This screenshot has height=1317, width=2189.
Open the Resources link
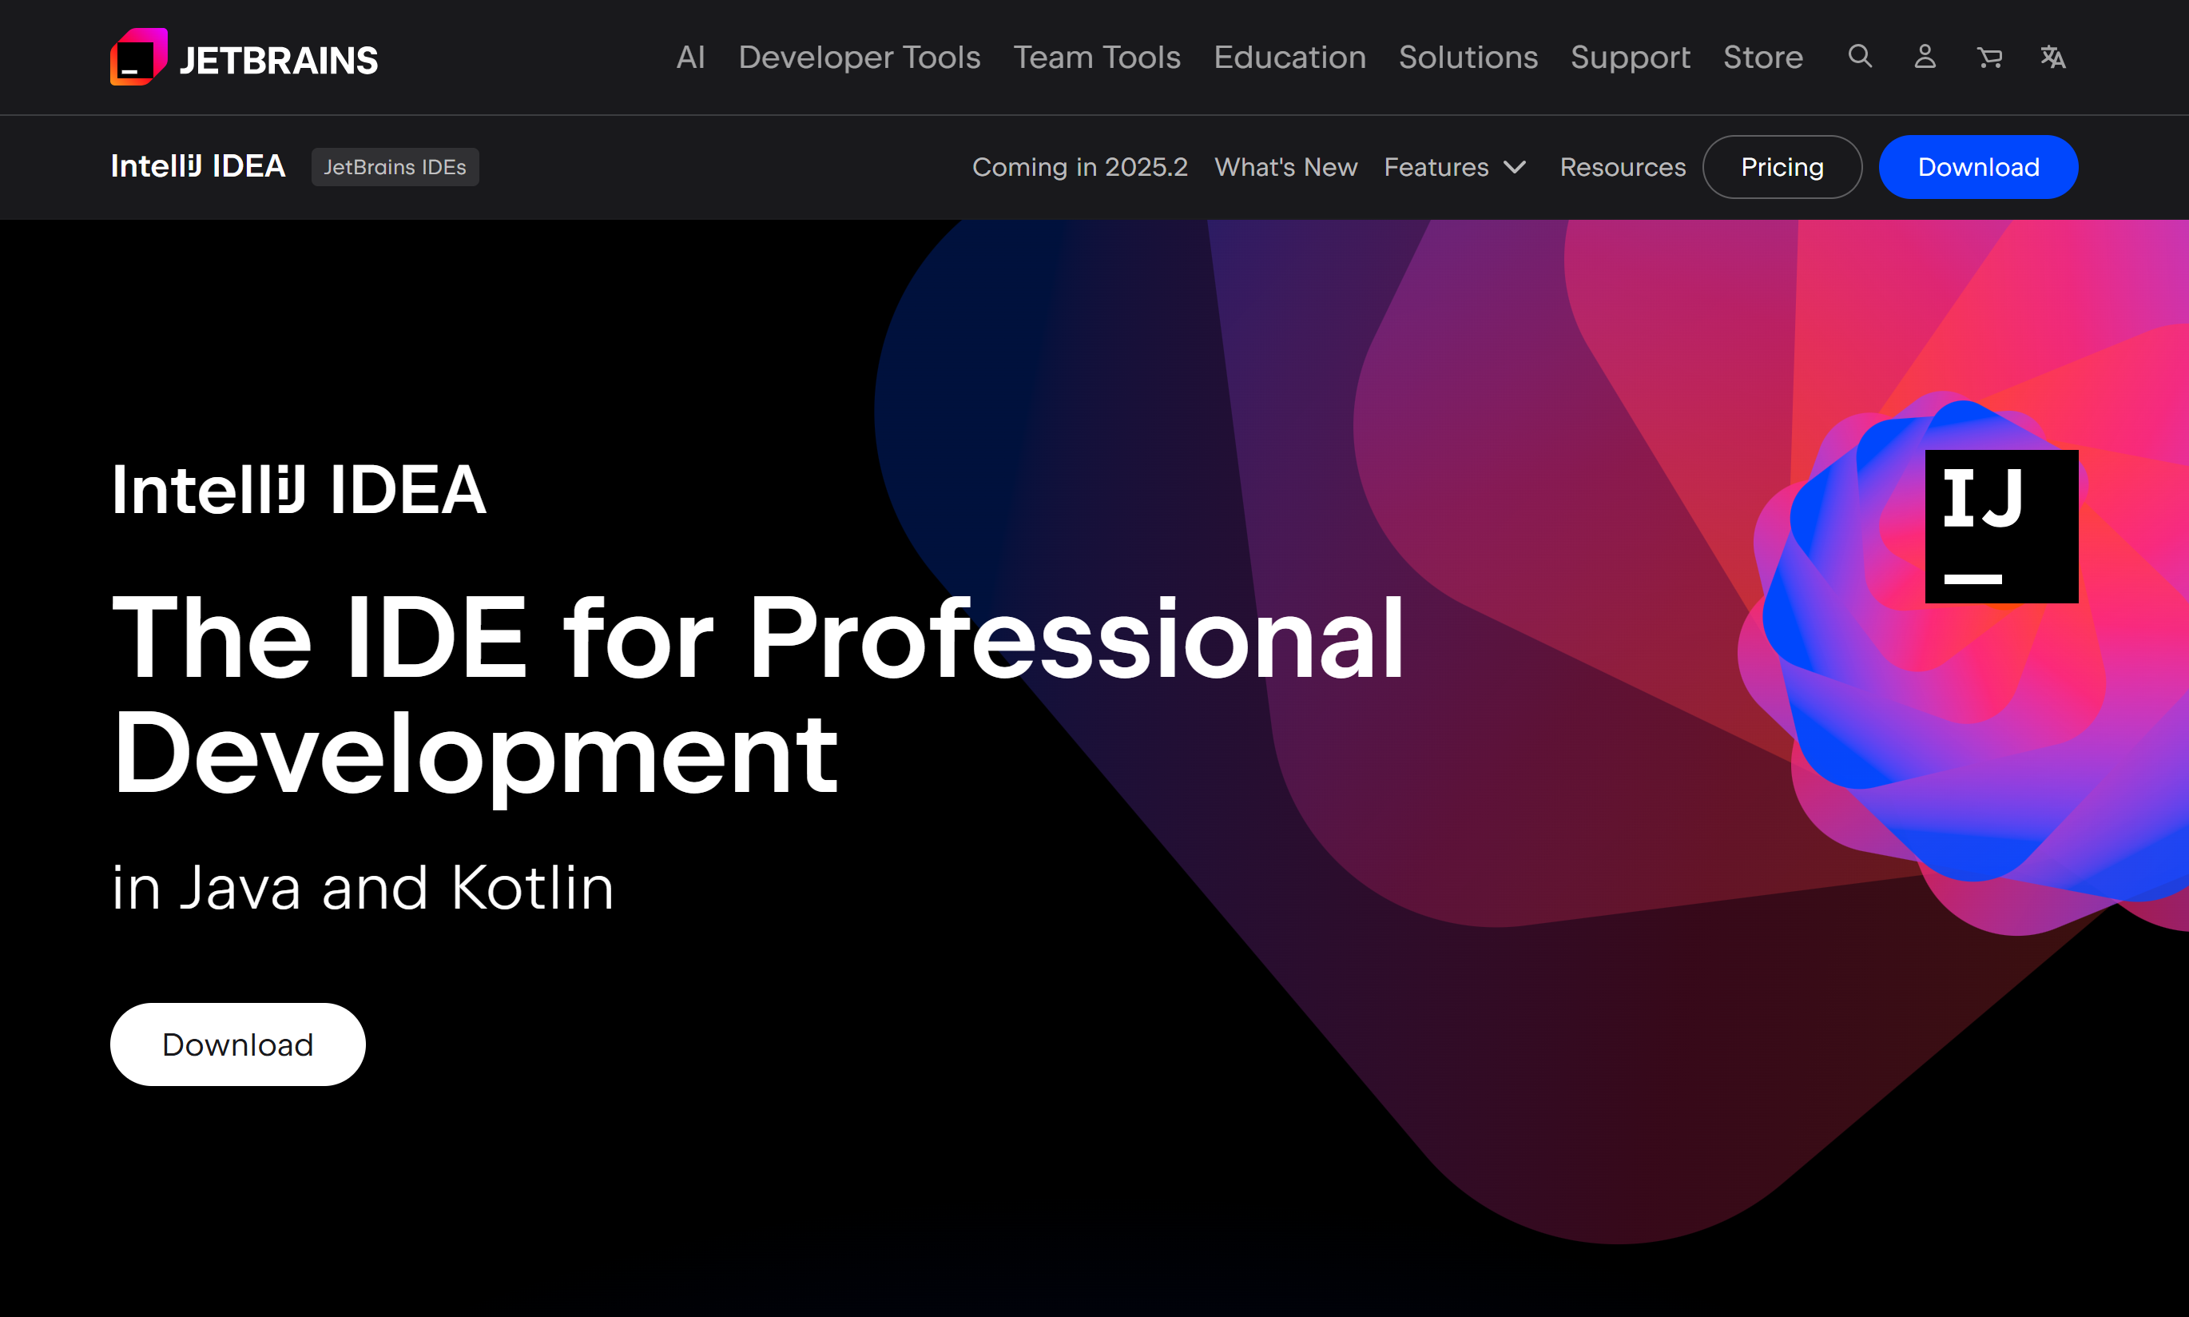point(1623,167)
